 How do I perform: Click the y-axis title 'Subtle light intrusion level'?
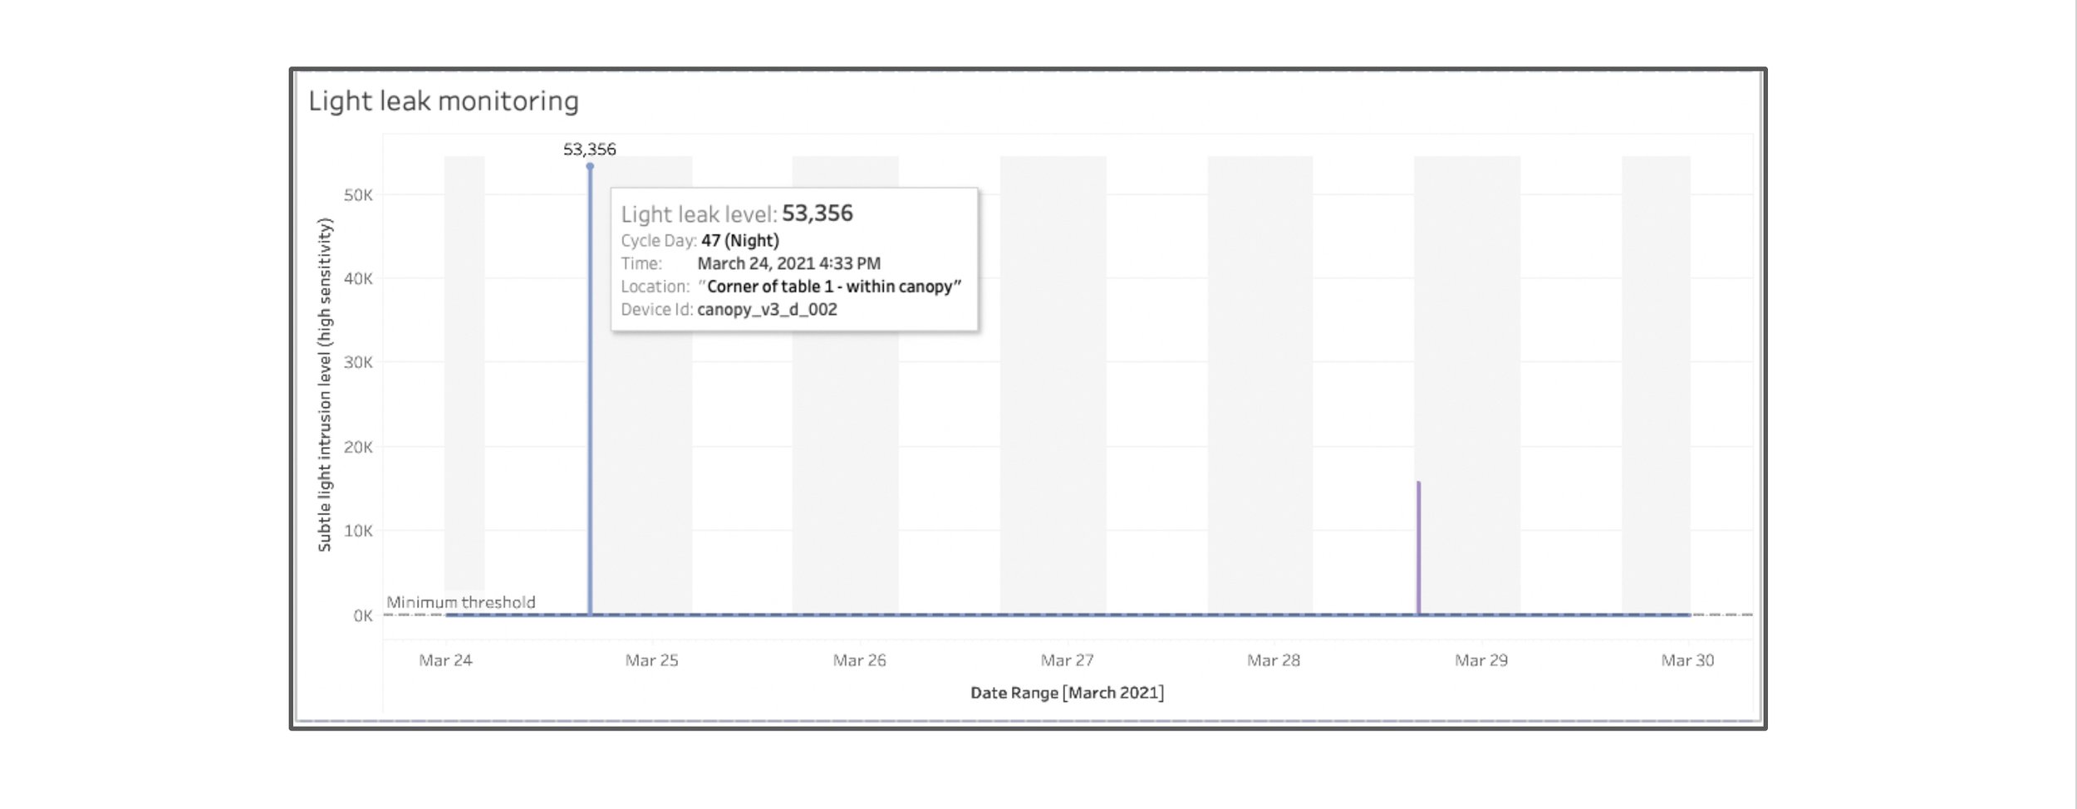(x=324, y=385)
